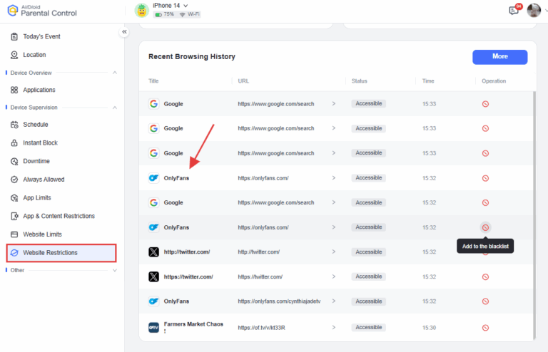Blacklist the Google 15:32 row
The height and width of the screenshot is (352, 548).
tap(485, 202)
